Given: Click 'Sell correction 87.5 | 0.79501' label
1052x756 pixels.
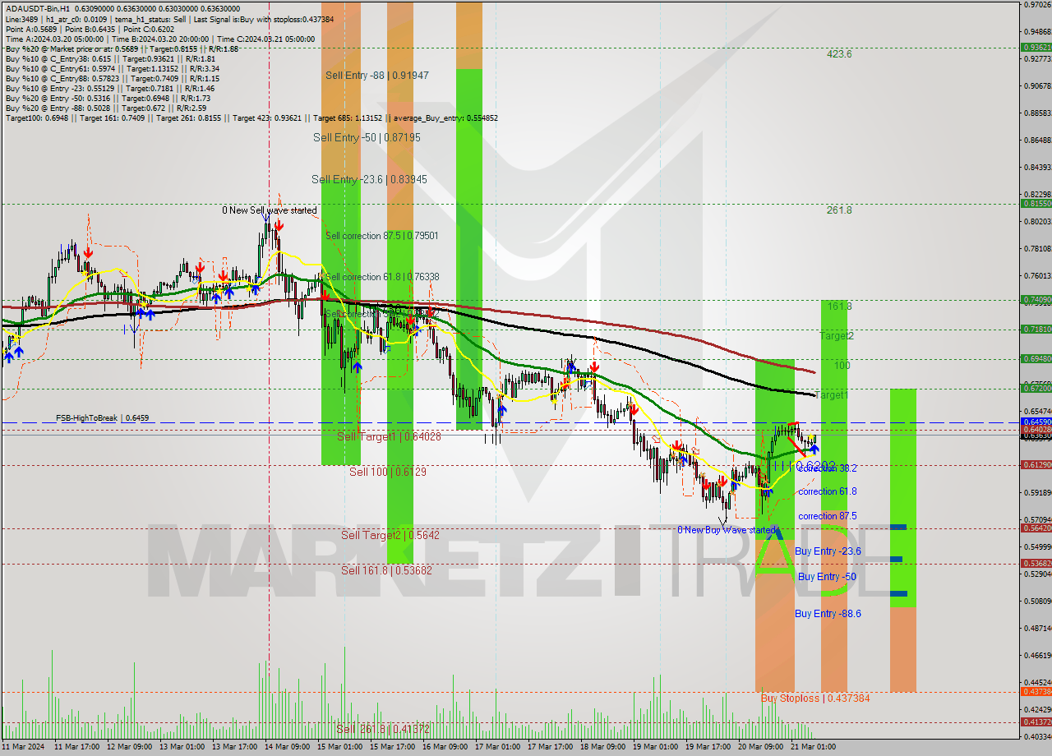Looking at the screenshot, I should pyautogui.click(x=382, y=236).
